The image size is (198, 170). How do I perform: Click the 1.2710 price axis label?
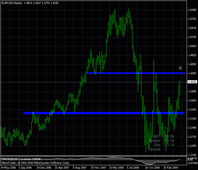[192, 137]
